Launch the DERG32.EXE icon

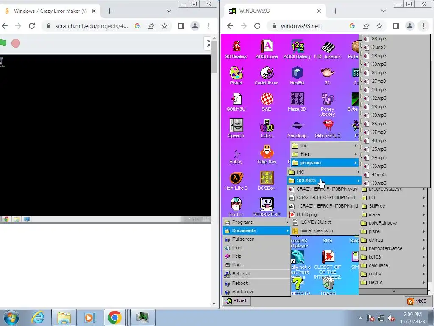coord(267,207)
